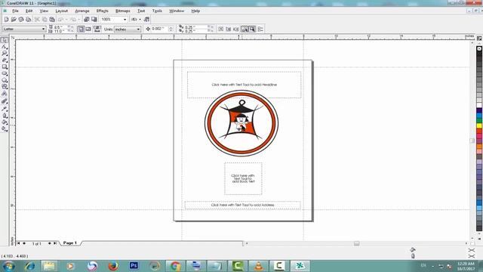Expand the Redo history dropdown arrow
This screenshot has height=272, width=483.
[78, 19]
